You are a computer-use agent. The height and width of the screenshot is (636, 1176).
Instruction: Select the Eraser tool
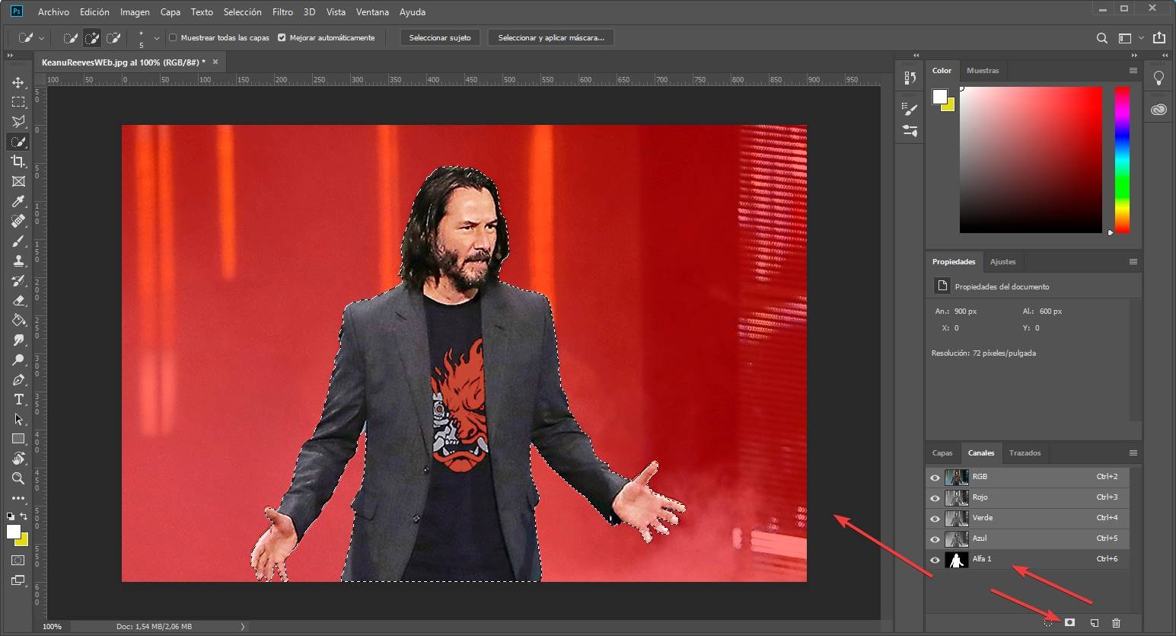18,300
